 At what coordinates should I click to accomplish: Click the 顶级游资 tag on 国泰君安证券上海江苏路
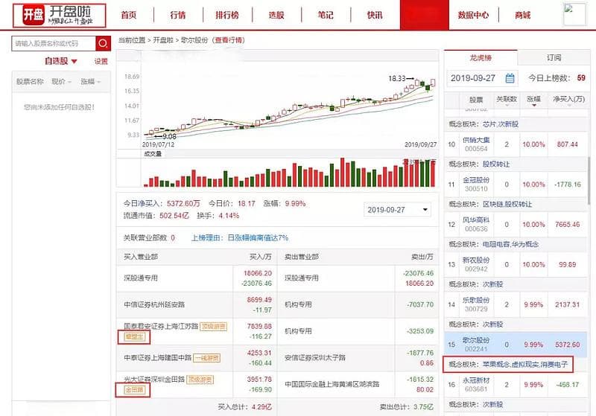(213, 327)
